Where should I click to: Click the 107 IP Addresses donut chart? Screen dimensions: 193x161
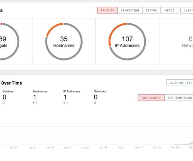[127, 42]
